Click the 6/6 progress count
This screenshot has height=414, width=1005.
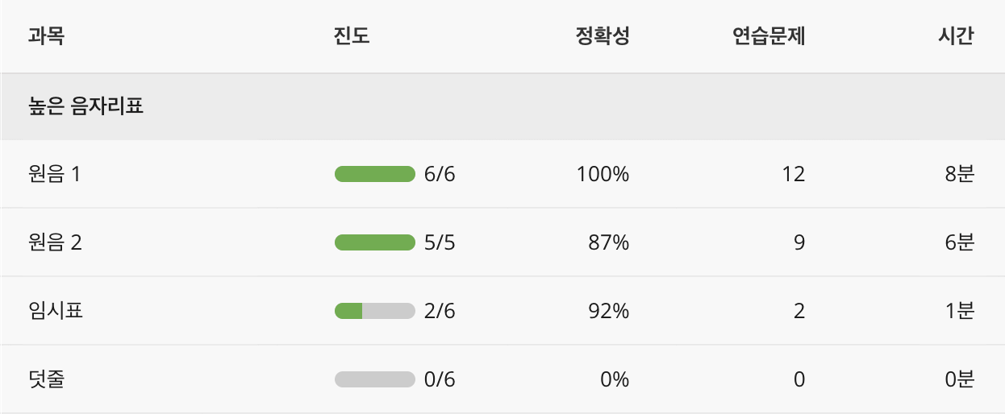tap(440, 174)
